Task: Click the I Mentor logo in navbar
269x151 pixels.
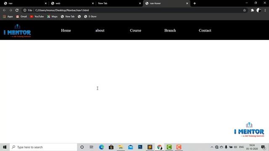Action: pos(17,31)
